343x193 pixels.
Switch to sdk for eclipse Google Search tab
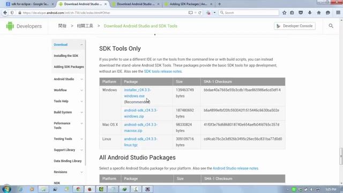[30, 4]
